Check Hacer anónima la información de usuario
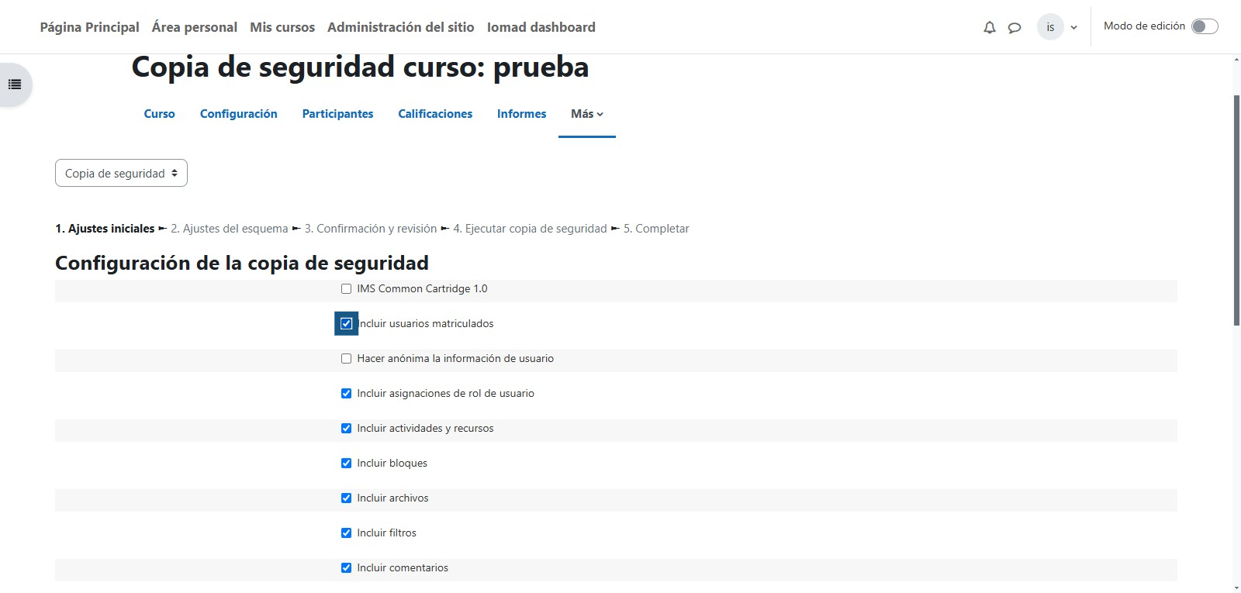1241x593 pixels. pos(346,359)
